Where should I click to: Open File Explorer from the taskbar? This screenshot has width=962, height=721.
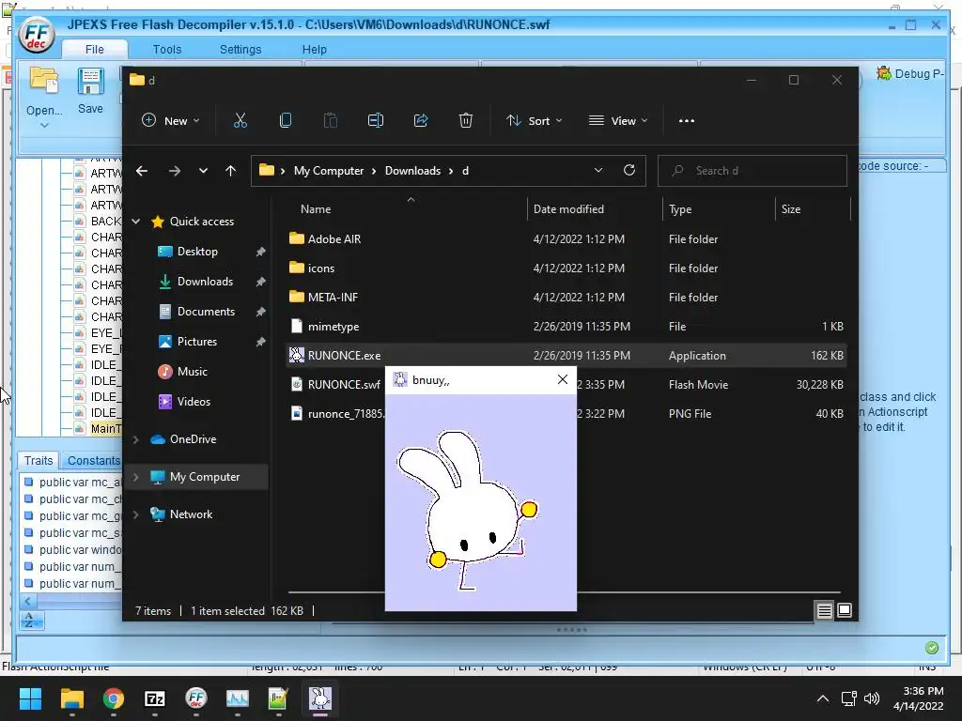(x=71, y=698)
